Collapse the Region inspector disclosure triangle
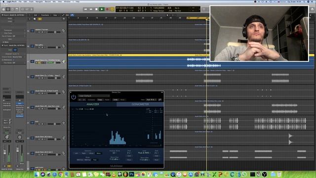This screenshot has width=316, height=178. point(2,15)
